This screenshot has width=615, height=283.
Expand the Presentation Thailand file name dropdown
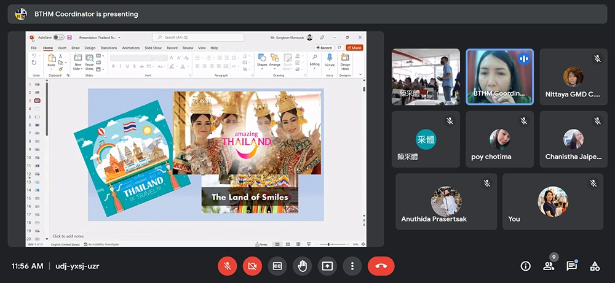click(x=119, y=37)
